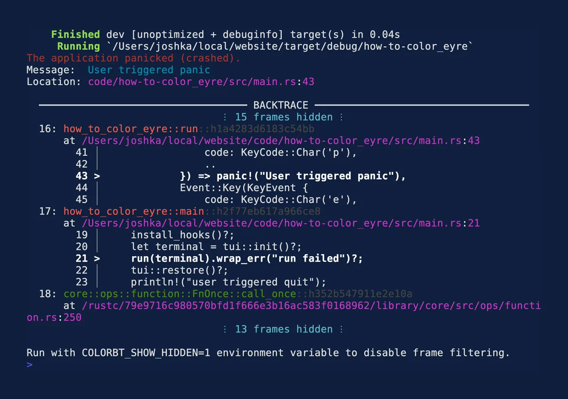The height and width of the screenshot is (399, 568).
Task: Click the "13 frames hidden" indicator
Action: (283, 329)
